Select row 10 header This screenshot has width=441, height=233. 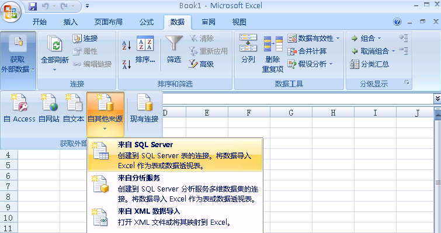point(8,218)
